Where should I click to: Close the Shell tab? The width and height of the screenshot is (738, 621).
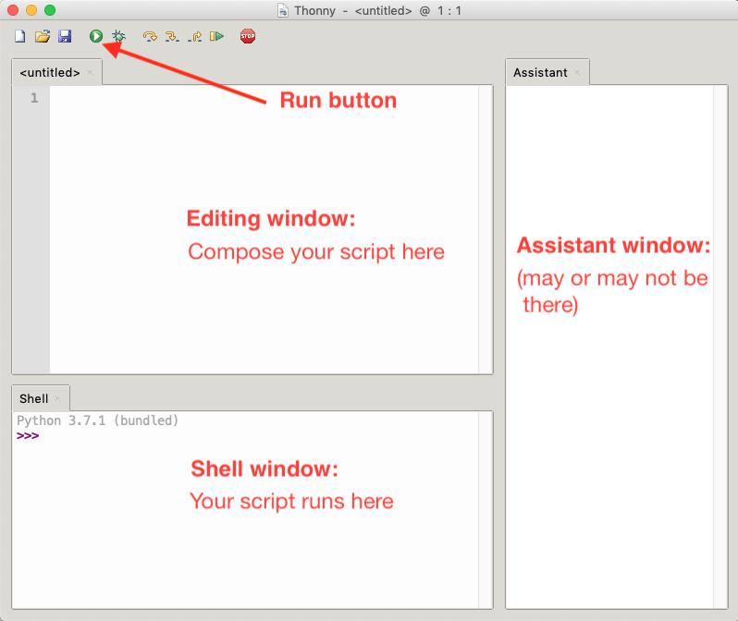(57, 398)
